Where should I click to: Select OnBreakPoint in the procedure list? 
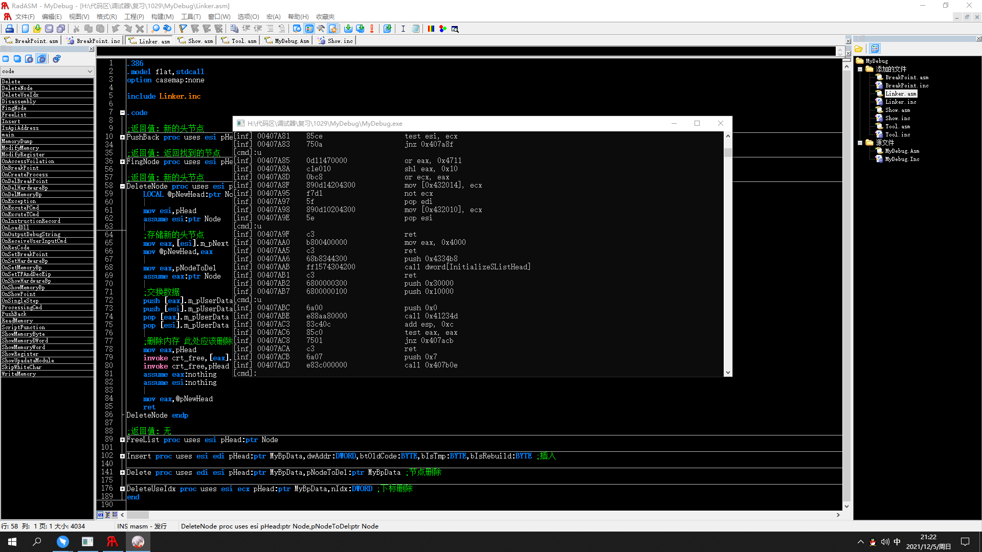[20, 168]
